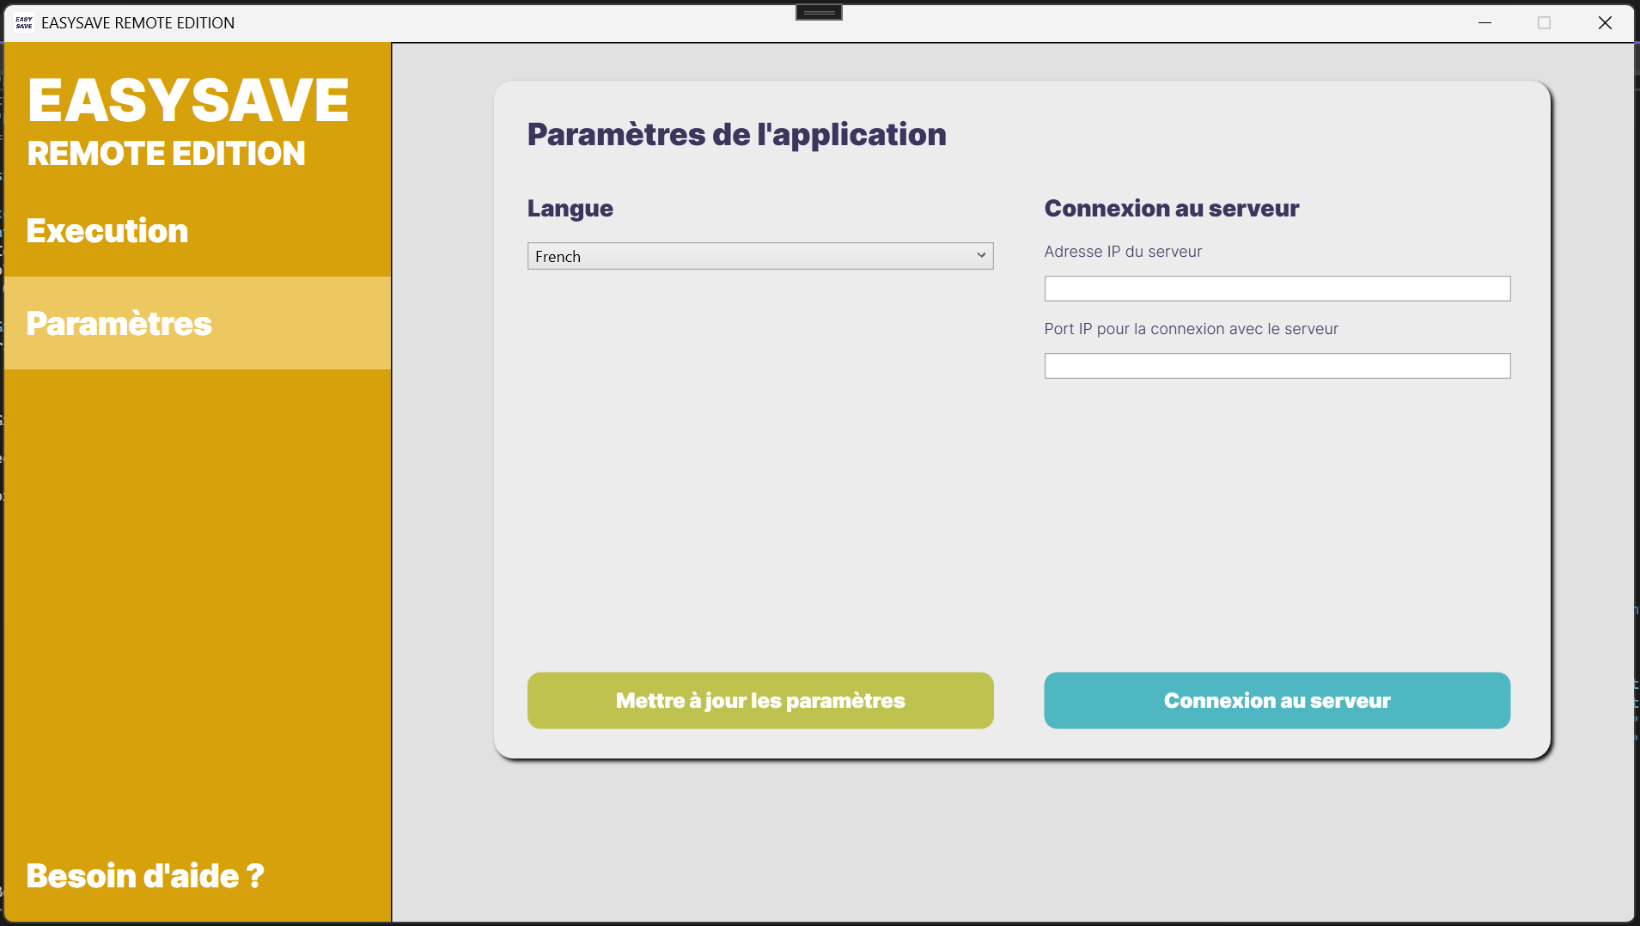Click the 'Adresse IP du serveur' input field
This screenshot has width=1640, height=926.
[1277, 289]
